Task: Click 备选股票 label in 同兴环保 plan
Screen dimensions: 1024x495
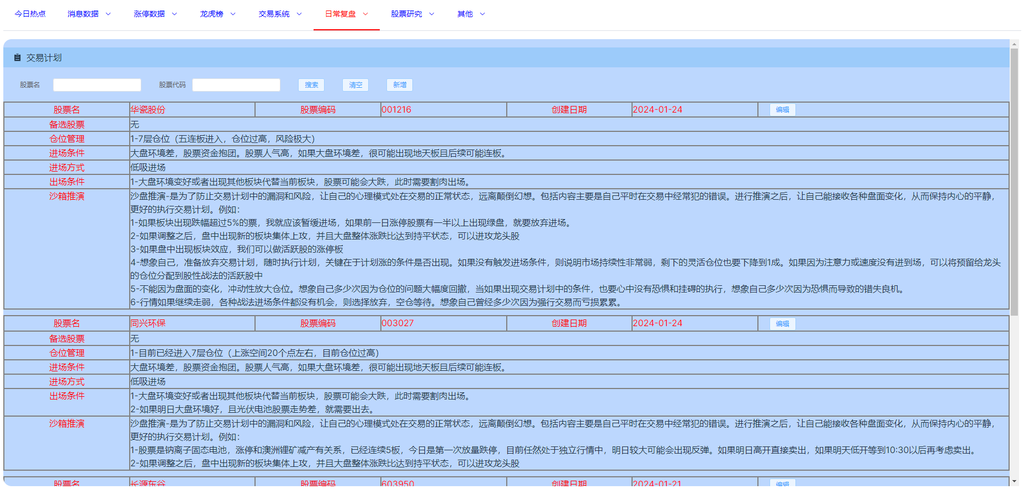Action: pyautogui.click(x=67, y=339)
